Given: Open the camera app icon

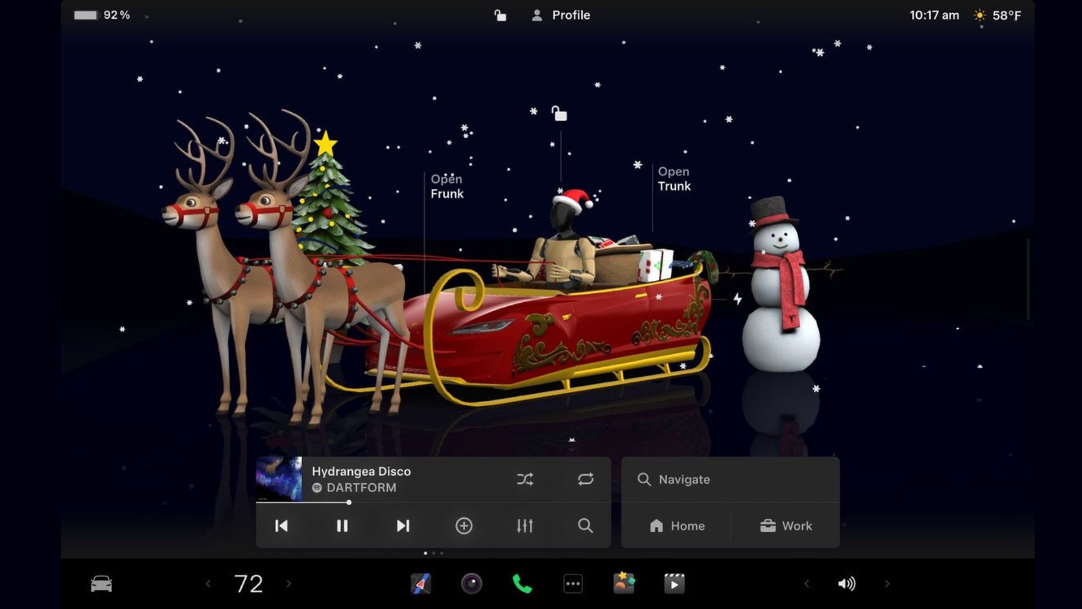Looking at the screenshot, I should click(x=472, y=584).
